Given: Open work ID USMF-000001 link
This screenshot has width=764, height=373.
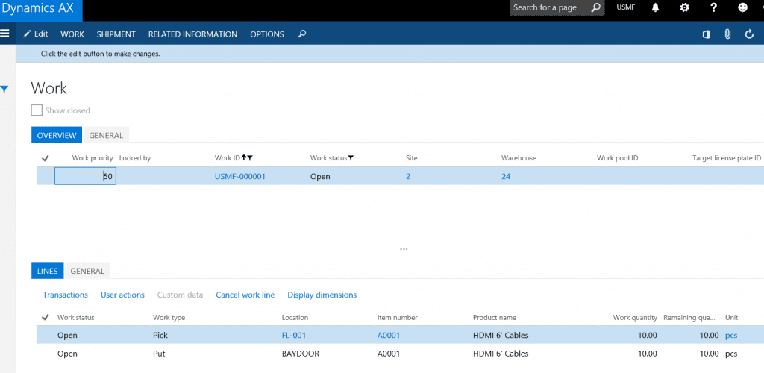Looking at the screenshot, I should coord(240,177).
